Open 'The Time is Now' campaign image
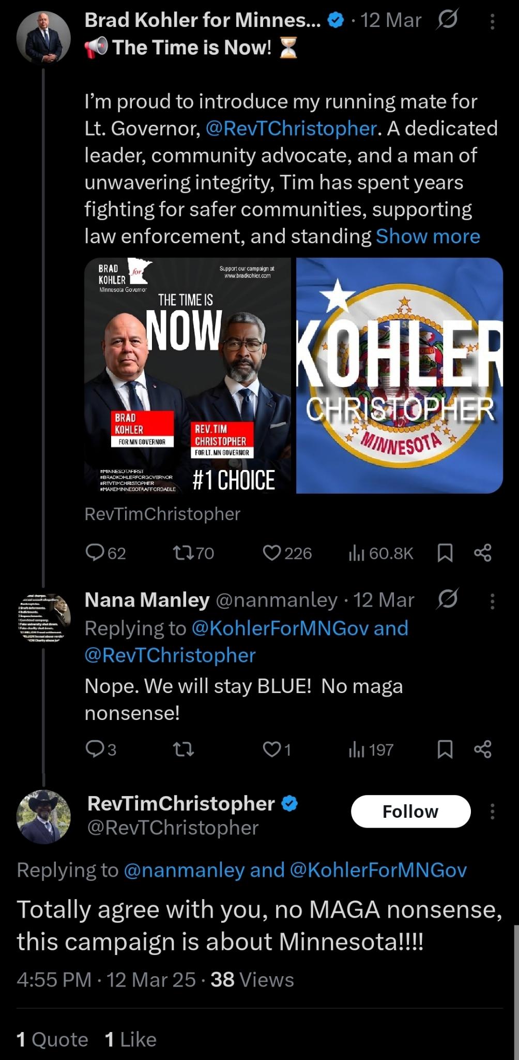The image size is (519, 1060). tap(188, 375)
